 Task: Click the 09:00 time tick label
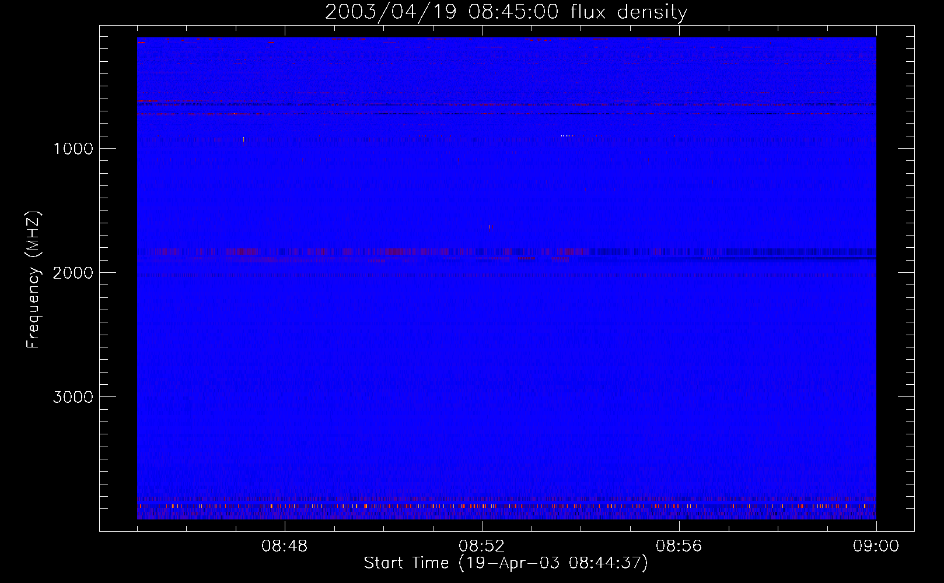coord(876,546)
